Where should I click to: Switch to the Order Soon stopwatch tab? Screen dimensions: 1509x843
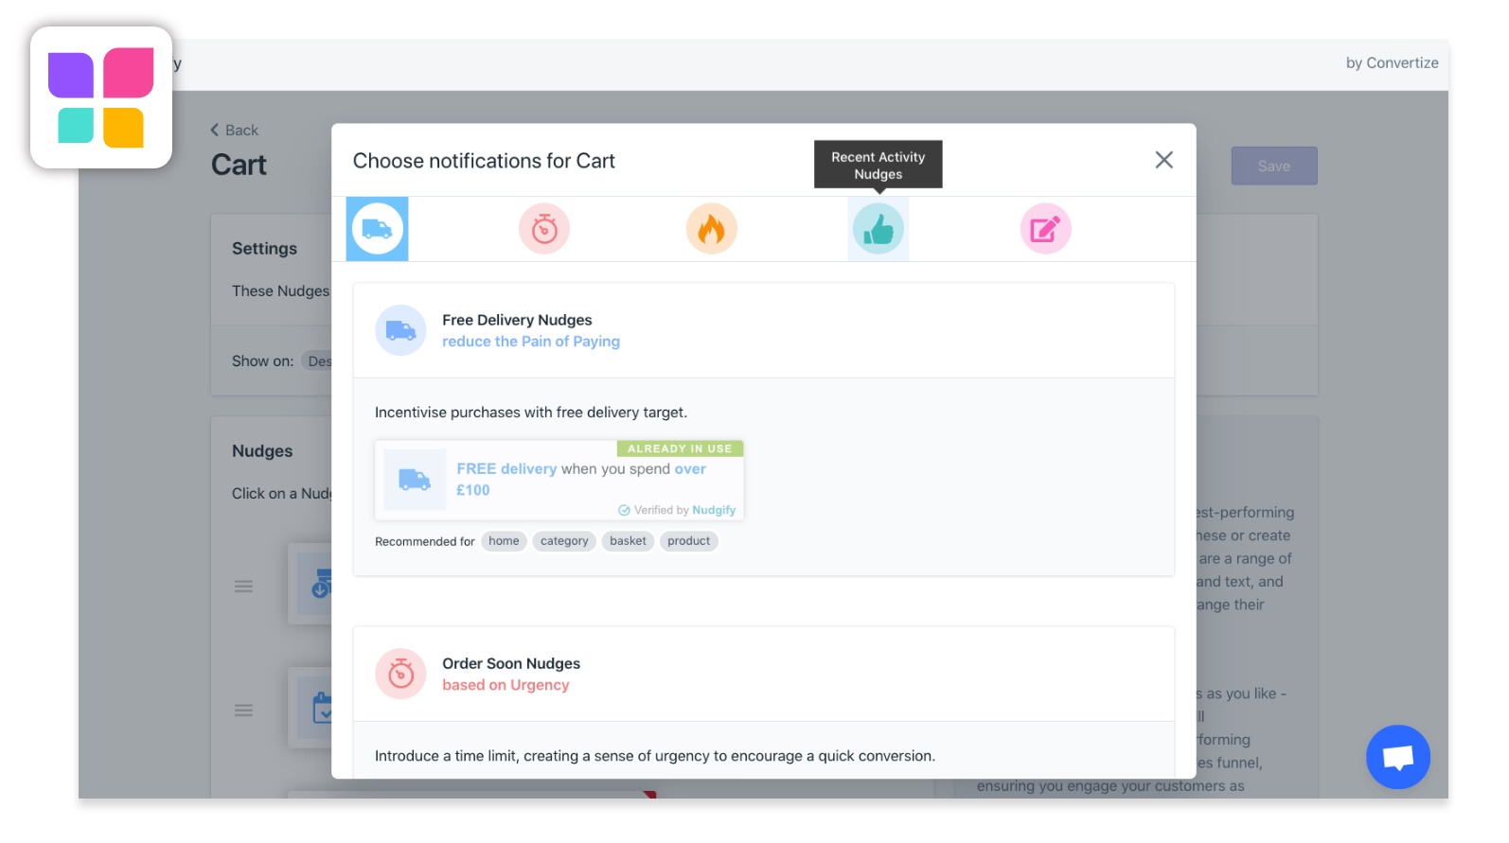[544, 229]
